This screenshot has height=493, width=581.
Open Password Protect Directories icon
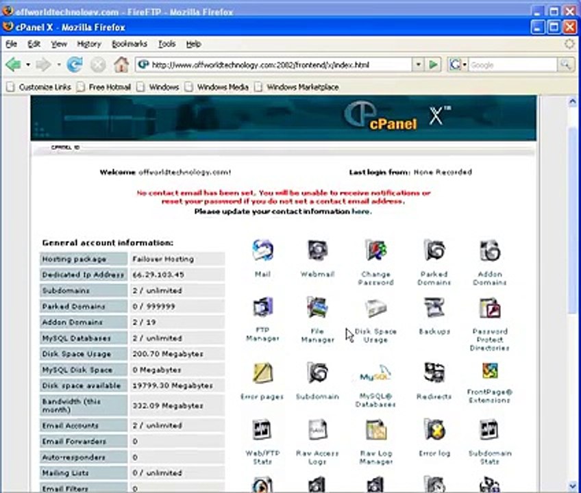[x=490, y=308]
